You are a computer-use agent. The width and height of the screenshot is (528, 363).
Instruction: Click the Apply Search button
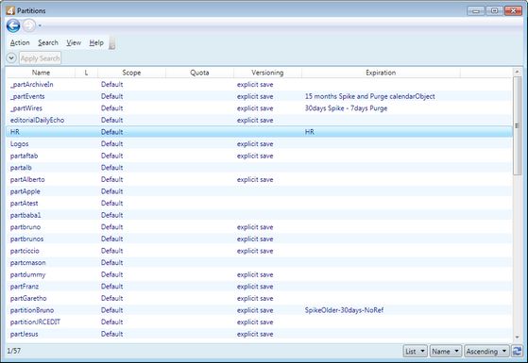(x=40, y=58)
